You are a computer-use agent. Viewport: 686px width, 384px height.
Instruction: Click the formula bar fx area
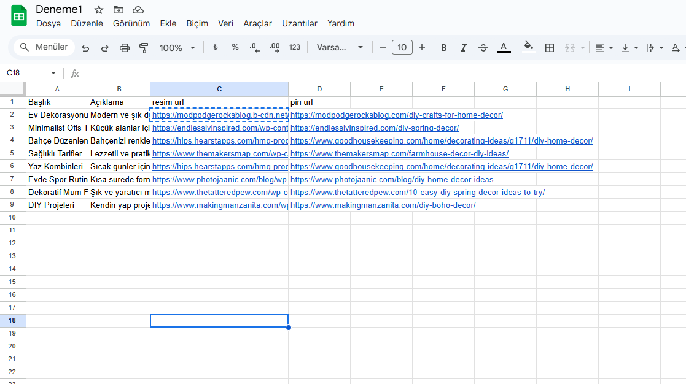click(75, 74)
